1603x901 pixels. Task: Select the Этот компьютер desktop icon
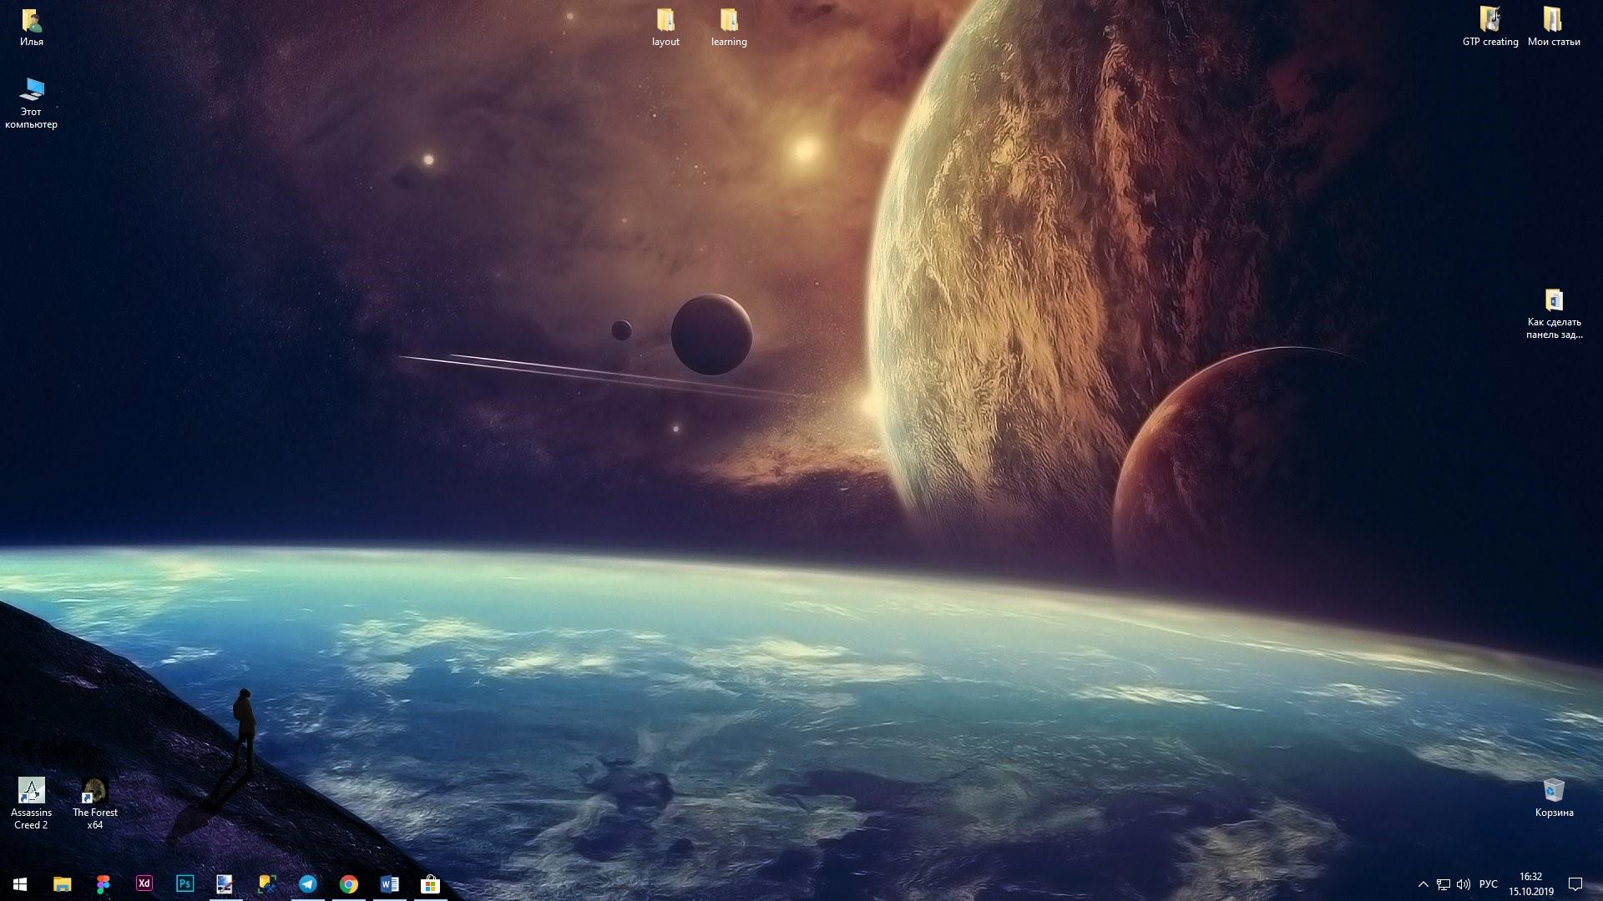tap(32, 103)
